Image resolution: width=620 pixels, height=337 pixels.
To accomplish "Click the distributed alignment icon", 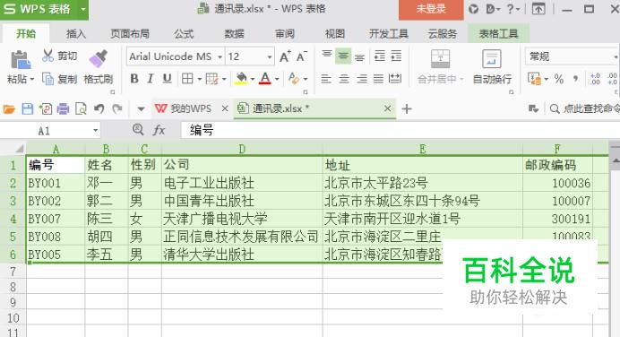I will tap(395, 79).
